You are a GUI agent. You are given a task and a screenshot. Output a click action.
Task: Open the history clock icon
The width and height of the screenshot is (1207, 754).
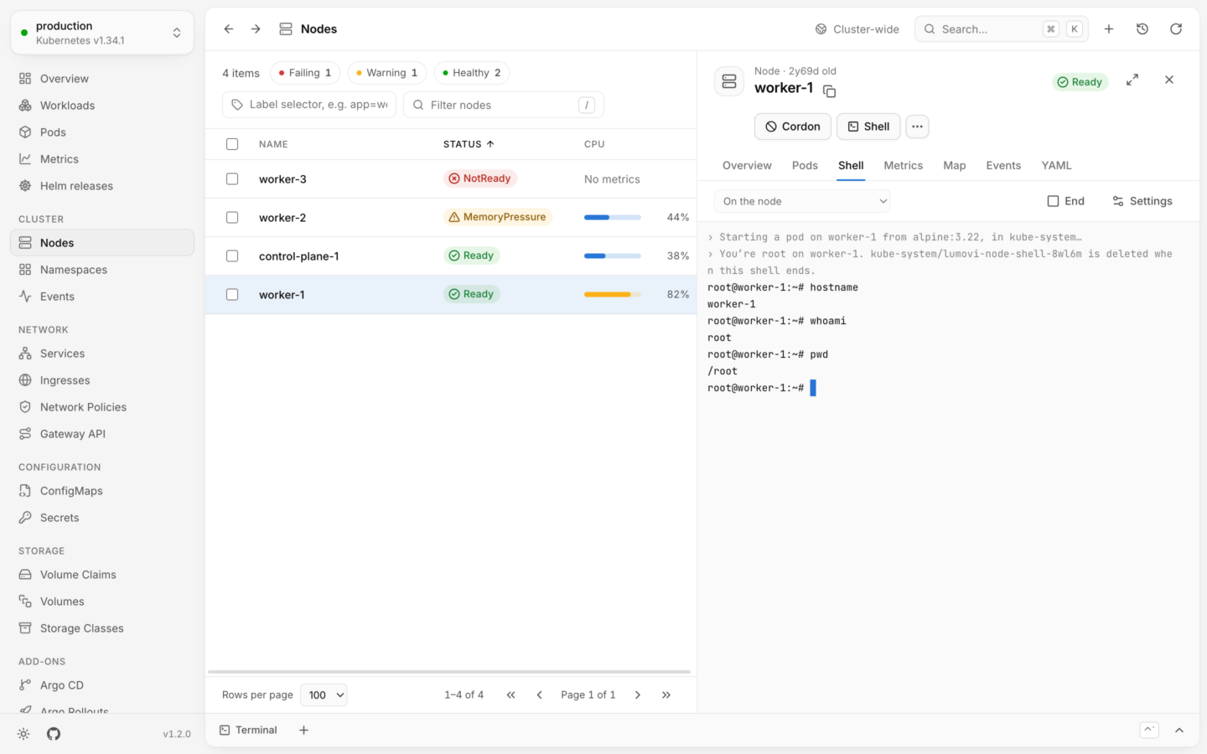click(1142, 29)
